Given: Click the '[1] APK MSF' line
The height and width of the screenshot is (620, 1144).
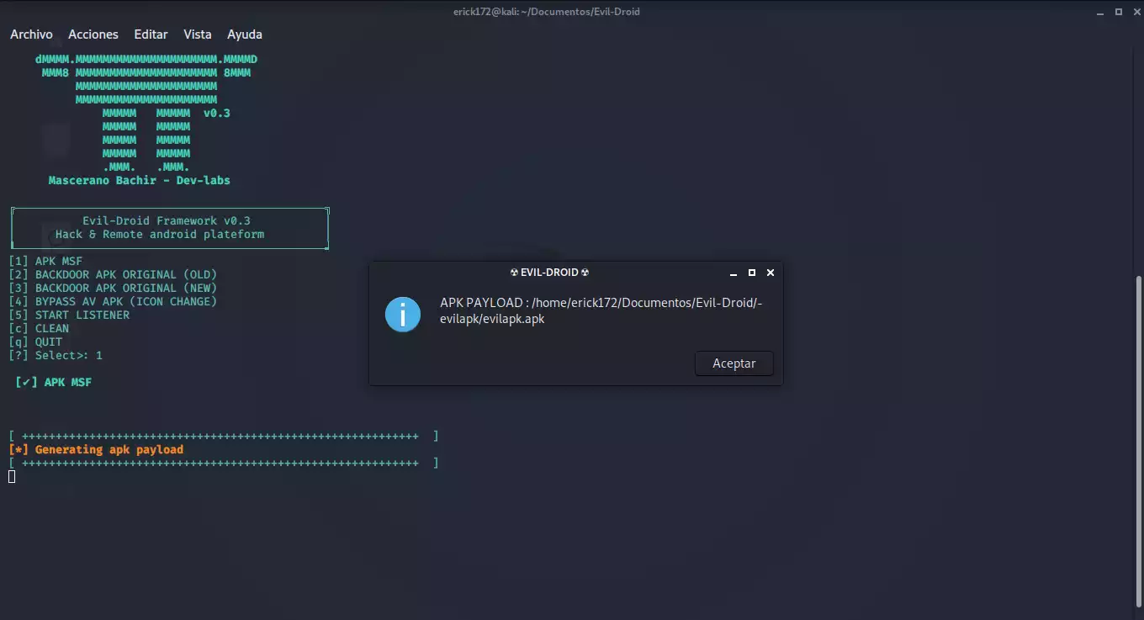Looking at the screenshot, I should tap(45, 261).
